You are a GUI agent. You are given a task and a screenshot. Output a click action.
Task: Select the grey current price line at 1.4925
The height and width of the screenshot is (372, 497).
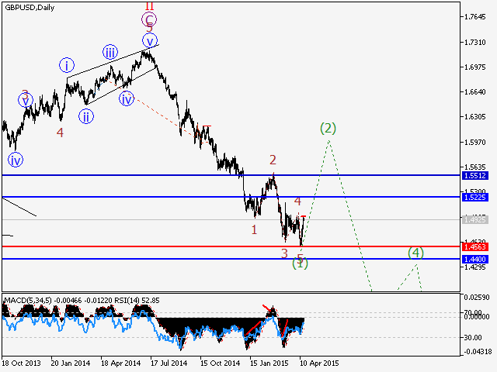pos(231,219)
